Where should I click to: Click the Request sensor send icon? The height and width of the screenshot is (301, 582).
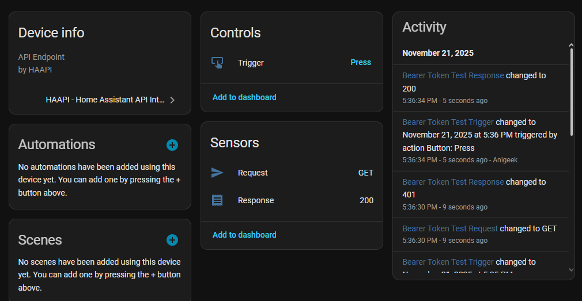[x=217, y=173]
